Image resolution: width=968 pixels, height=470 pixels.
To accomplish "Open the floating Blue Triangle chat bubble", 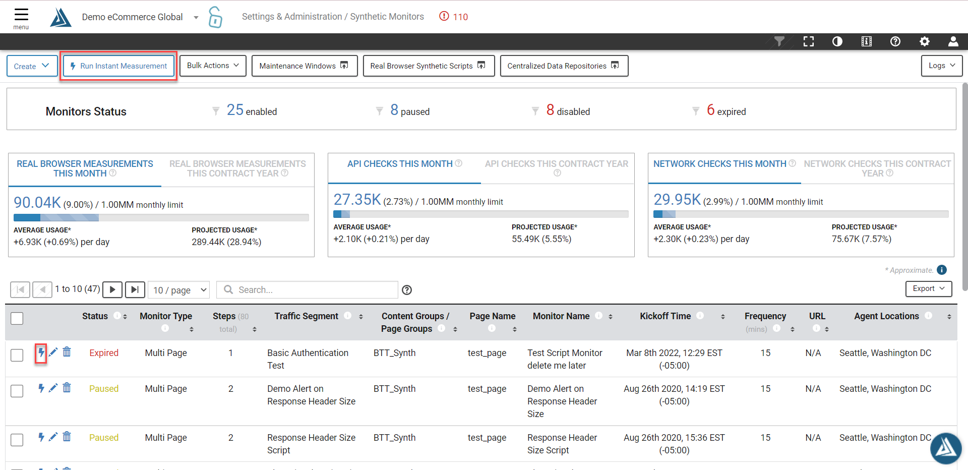I will 946,448.
